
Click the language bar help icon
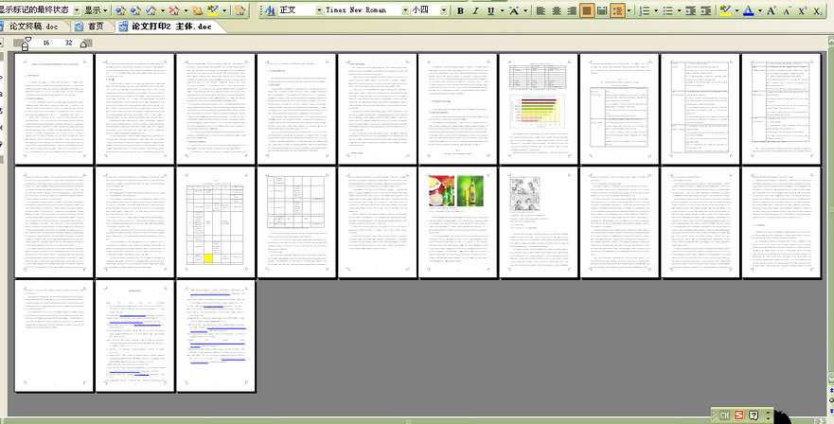click(754, 415)
